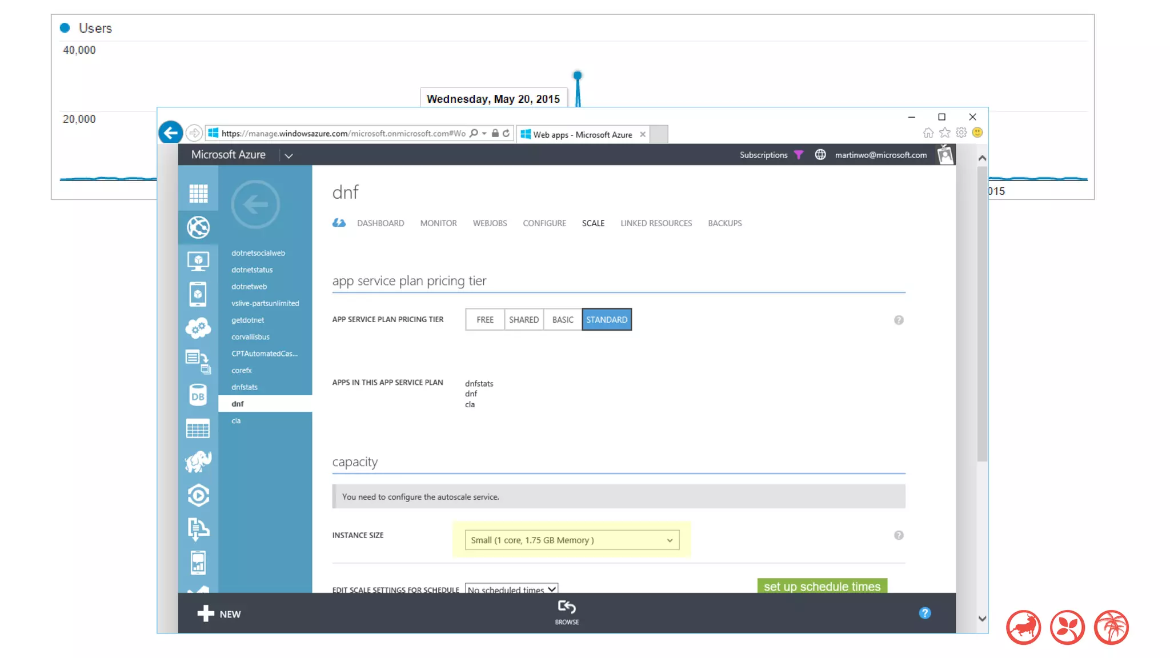Expand the No scheduled times dropdown
1170x658 pixels.
pos(511,589)
